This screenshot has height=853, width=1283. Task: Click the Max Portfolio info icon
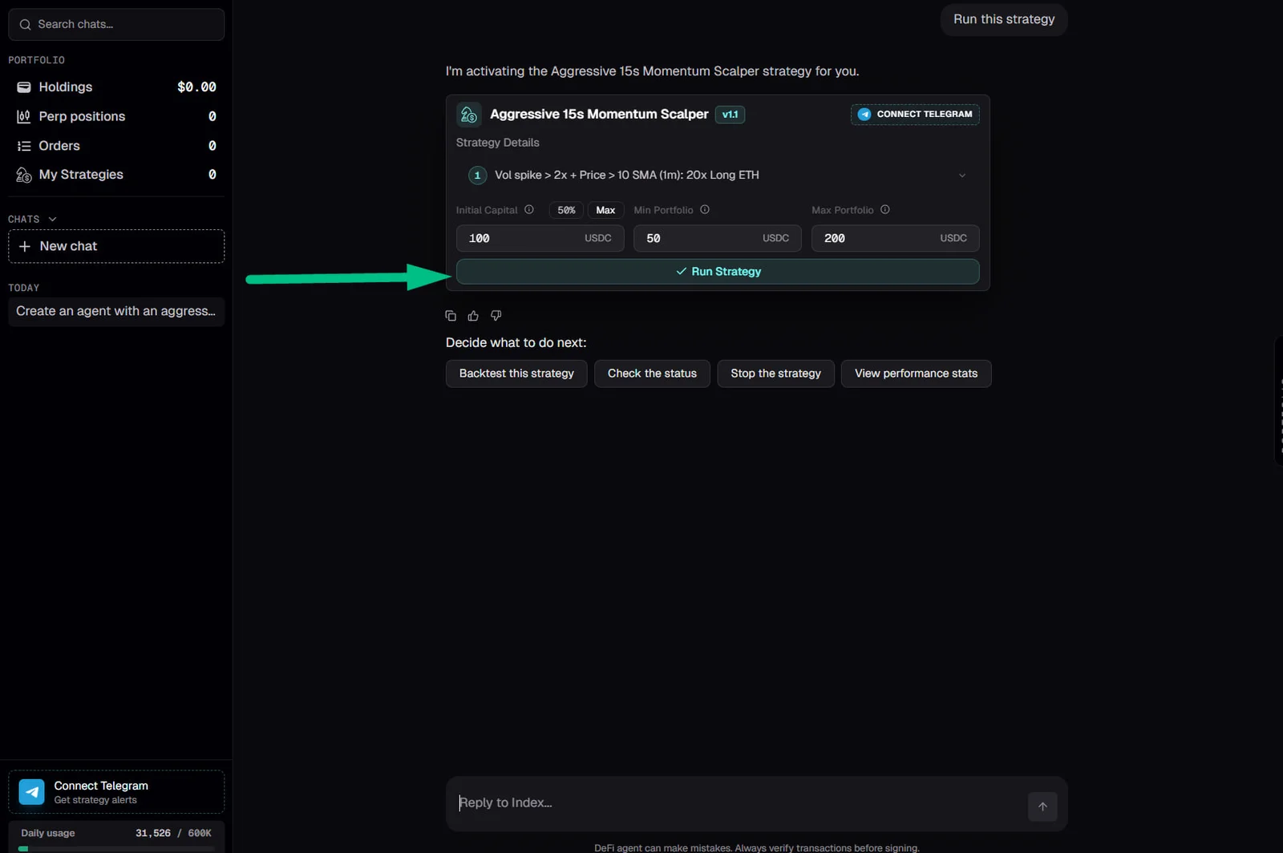[x=885, y=210]
